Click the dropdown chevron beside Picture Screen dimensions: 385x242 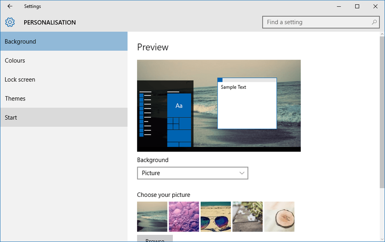(242, 173)
